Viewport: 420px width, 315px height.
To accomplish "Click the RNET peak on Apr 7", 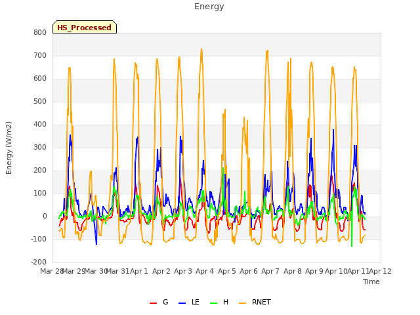I will point(267,51).
